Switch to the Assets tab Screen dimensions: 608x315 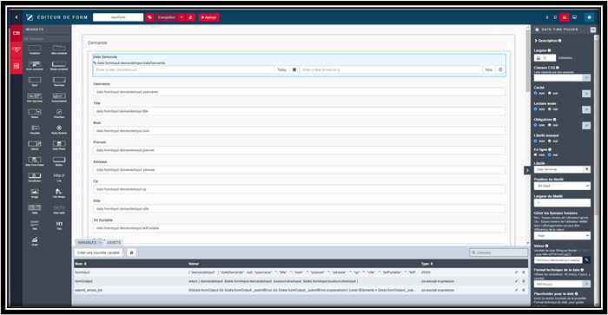114,243
